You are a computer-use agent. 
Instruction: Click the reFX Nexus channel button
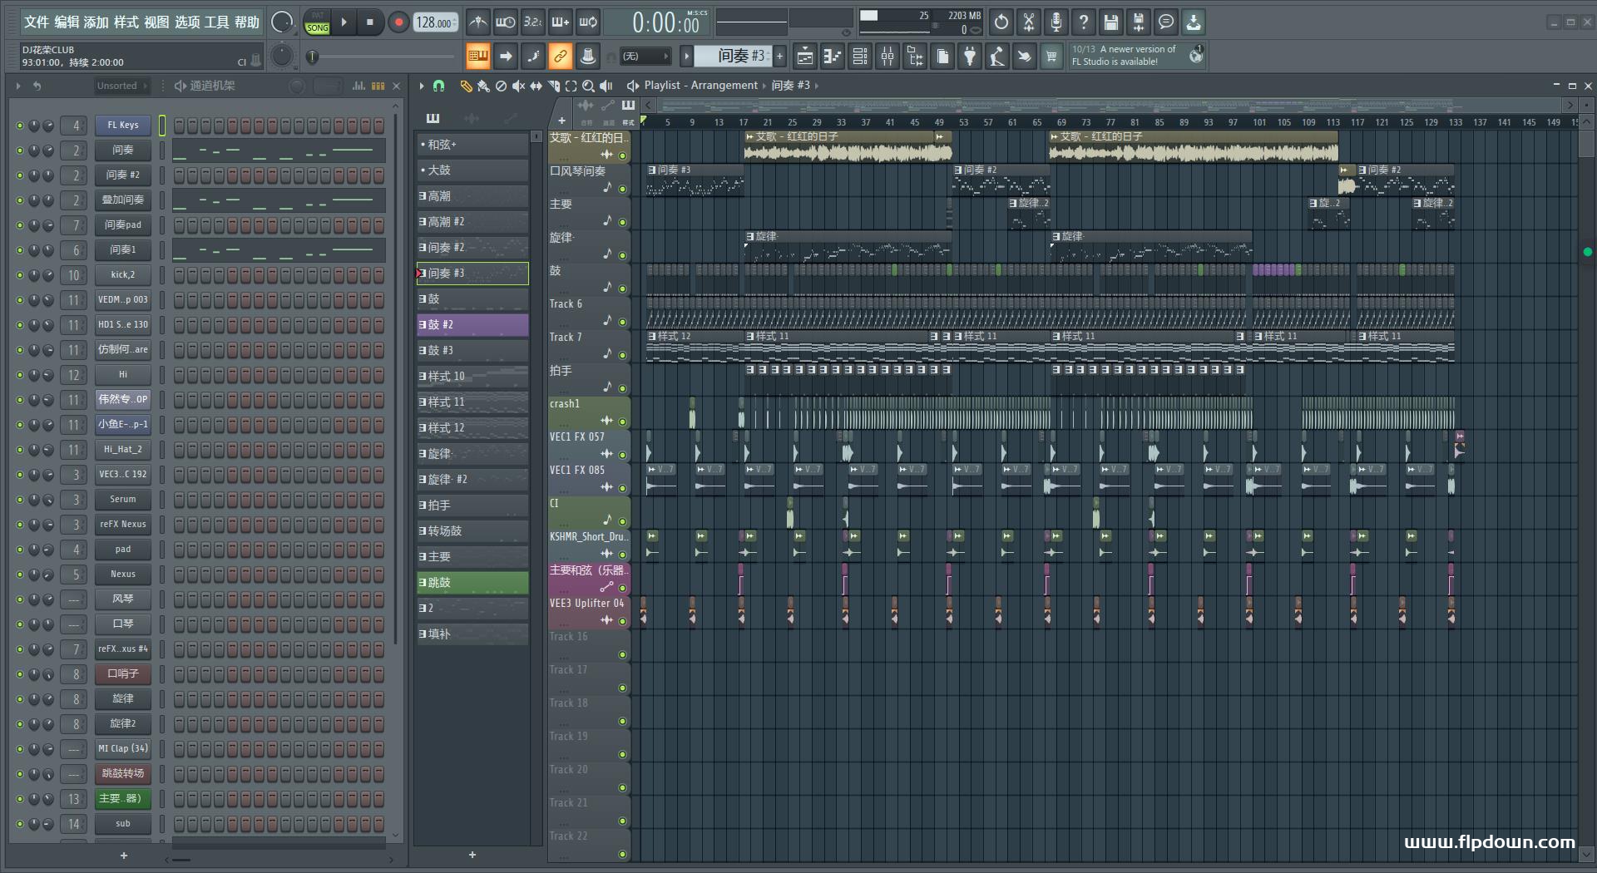pyautogui.click(x=122, y=525)
